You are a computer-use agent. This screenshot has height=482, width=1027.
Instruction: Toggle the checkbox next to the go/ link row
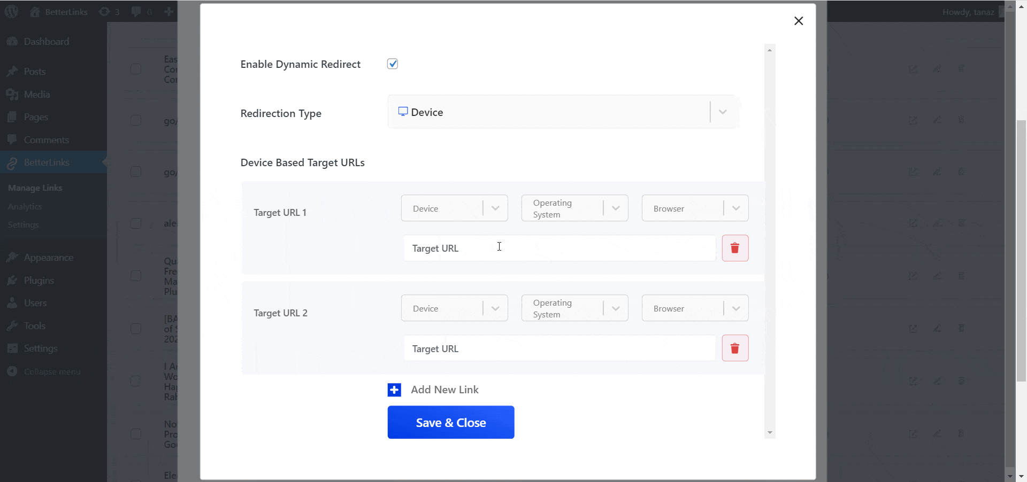coord(136,120)
